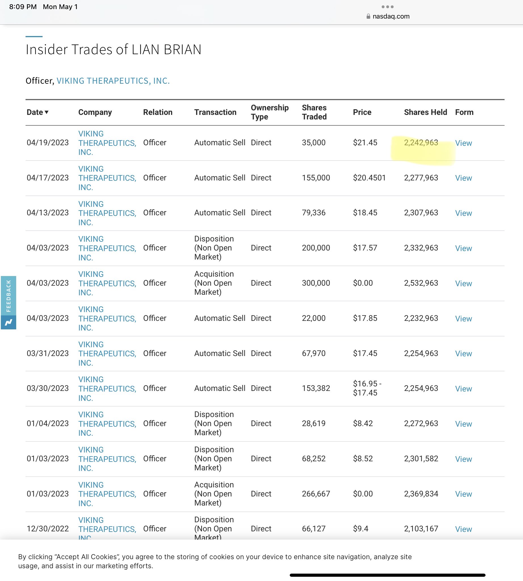View form for 68,252 share disposition
This screenshot has width=523, height=581.
[x=463, y=459]
